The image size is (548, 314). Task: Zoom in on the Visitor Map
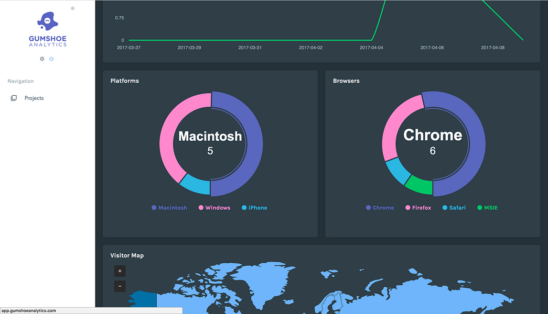pyautogui.click(x=120, y=271)
